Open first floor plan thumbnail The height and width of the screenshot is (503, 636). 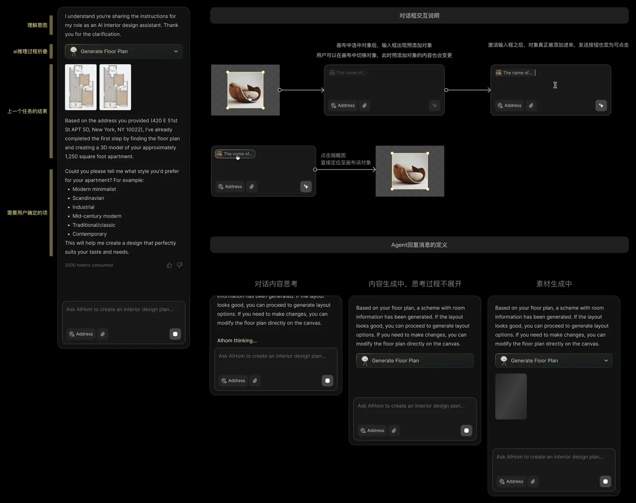[81, 87]
